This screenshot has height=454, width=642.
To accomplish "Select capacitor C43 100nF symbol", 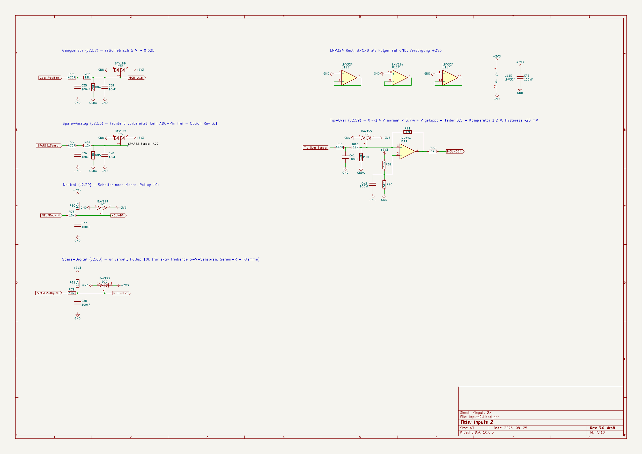I will [x=520, y=78].
